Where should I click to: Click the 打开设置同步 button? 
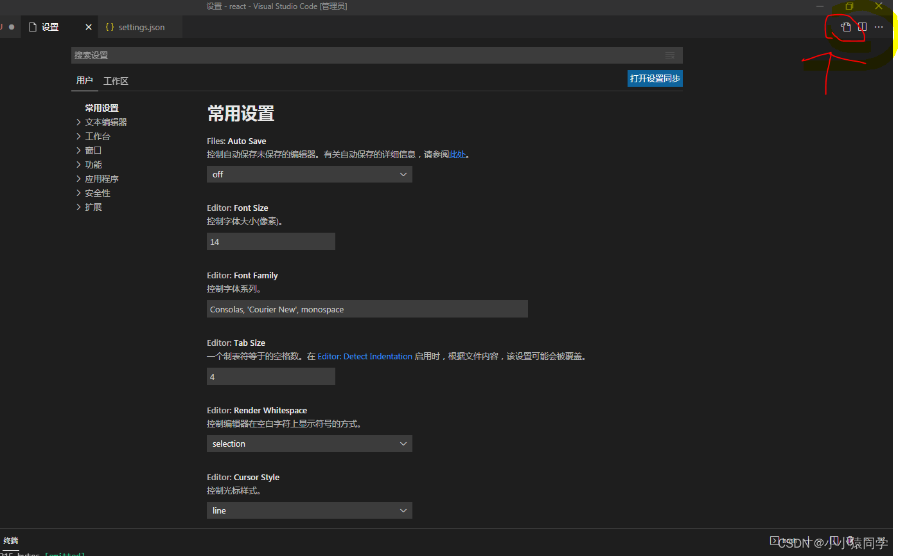tap(655, 78)
